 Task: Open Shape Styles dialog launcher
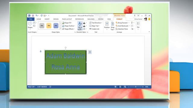(75, 32)
